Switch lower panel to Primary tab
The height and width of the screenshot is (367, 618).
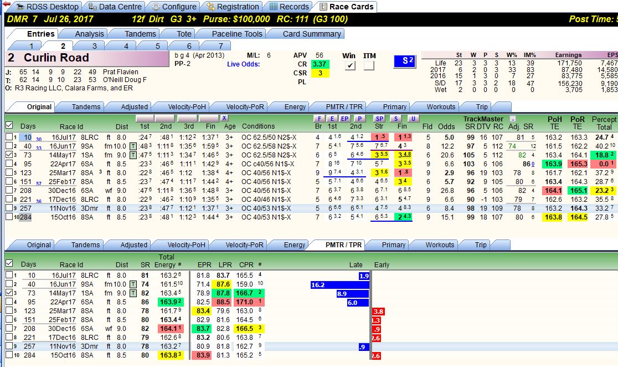[x=393, y=244]
